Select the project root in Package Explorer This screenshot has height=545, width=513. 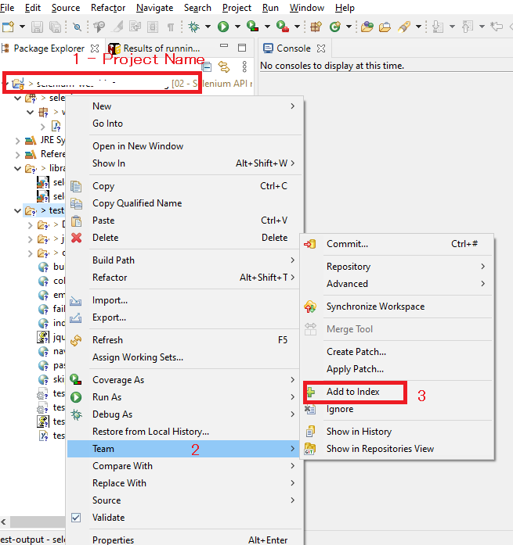pos(102,84)
